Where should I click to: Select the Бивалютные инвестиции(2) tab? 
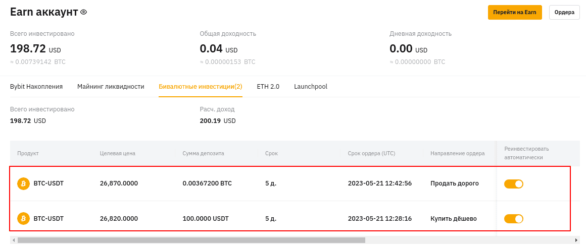(x=201, y=87)
